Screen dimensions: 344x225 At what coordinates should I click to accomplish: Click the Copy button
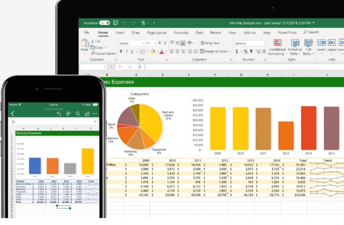(x=97, y=47)
